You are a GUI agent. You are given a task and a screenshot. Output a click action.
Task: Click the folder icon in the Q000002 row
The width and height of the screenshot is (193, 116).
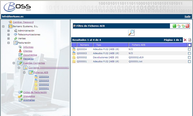[x=74, y=57]
